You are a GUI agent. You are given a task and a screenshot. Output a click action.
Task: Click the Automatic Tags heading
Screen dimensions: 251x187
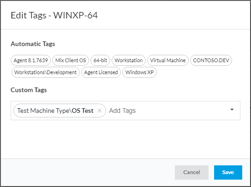click(x=33, y=44)
